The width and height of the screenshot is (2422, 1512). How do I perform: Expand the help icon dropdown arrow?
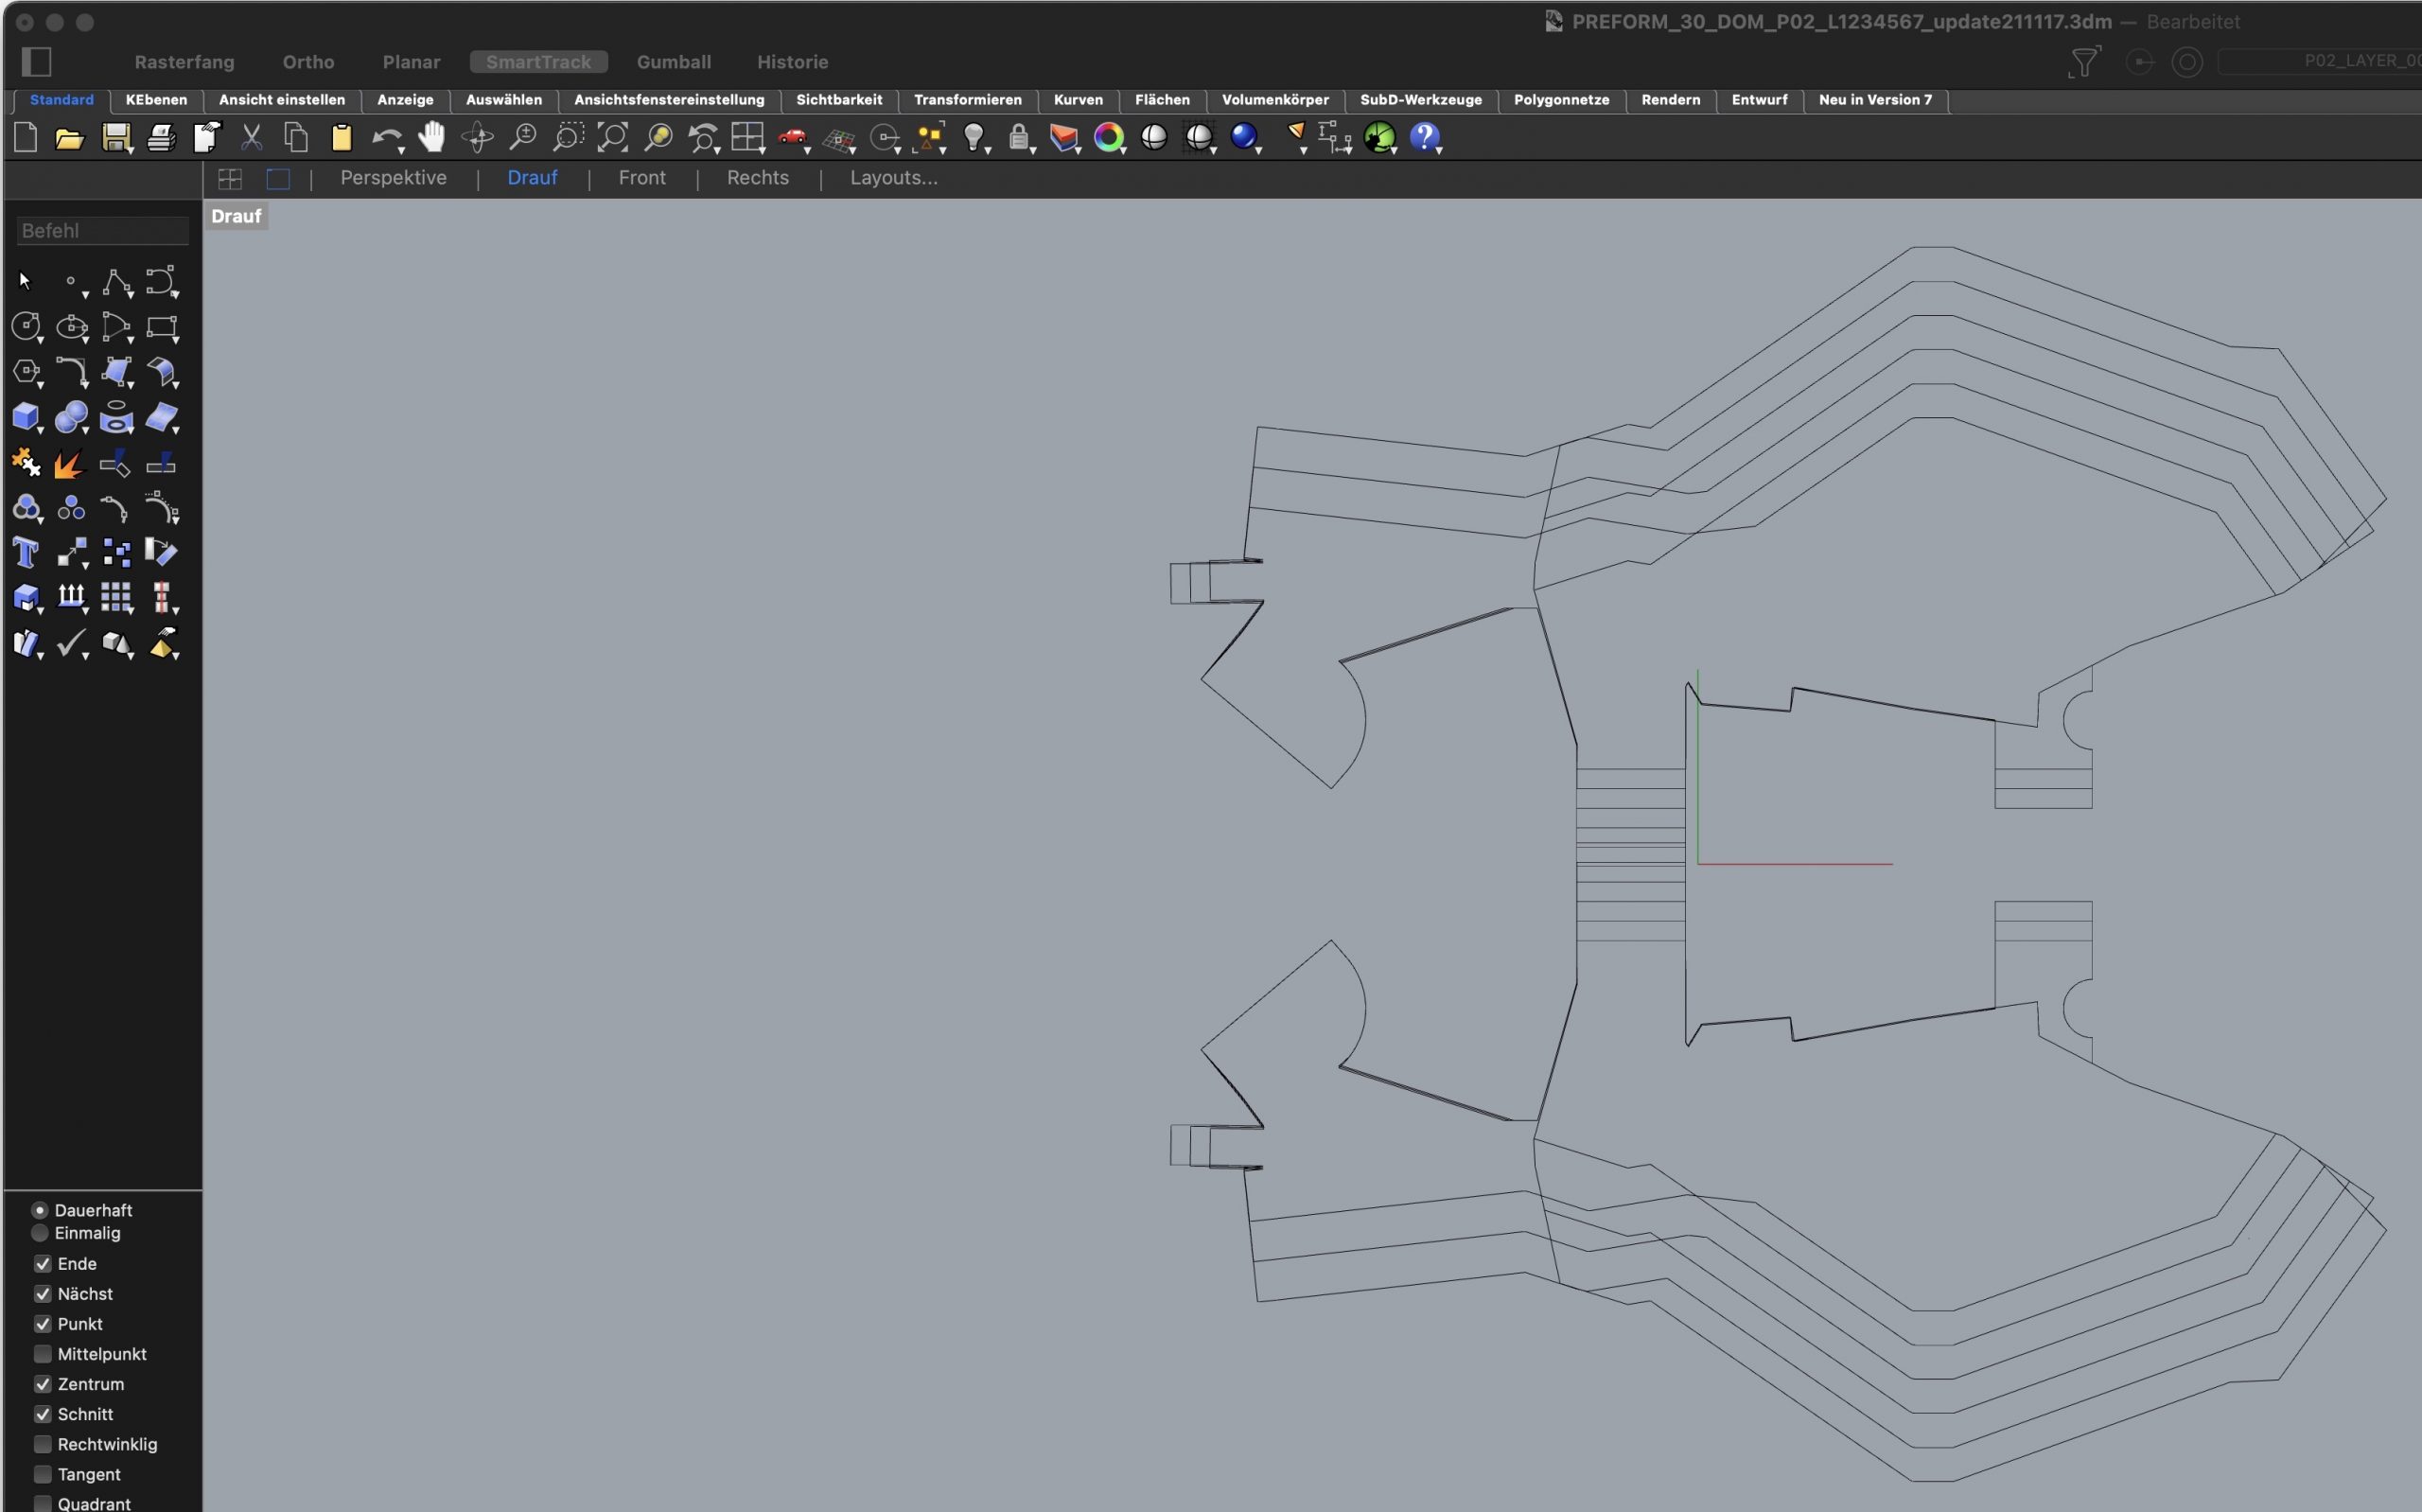click(1439, 150)
